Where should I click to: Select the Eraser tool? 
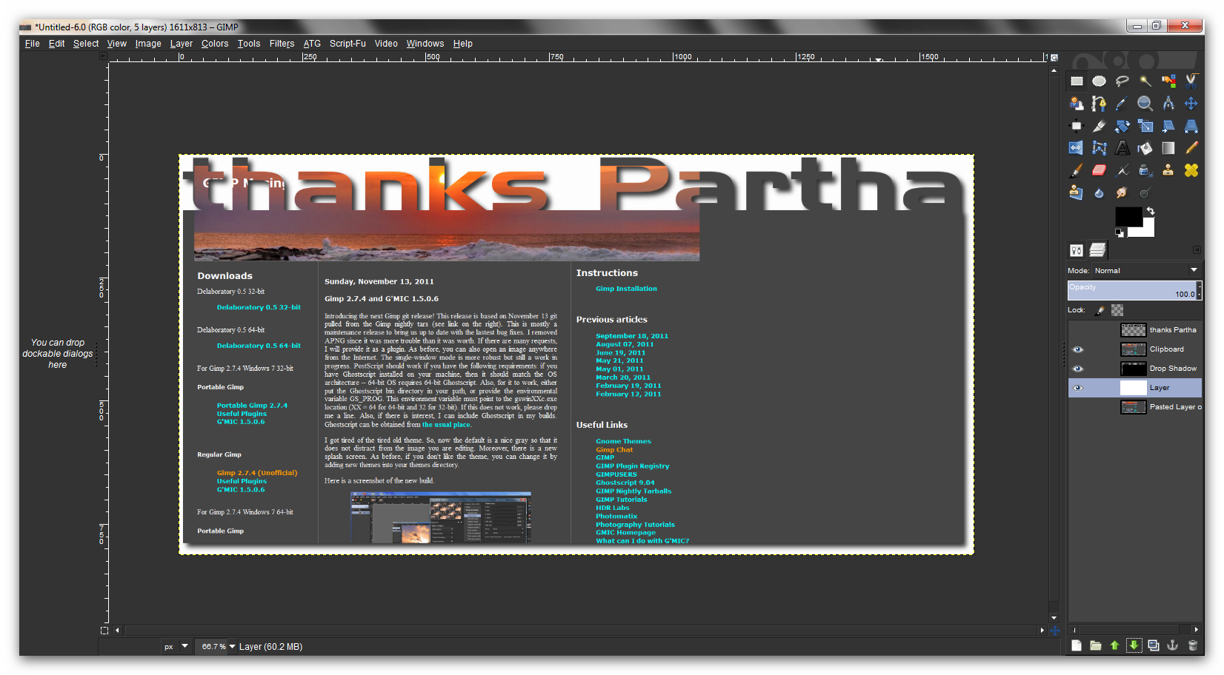coord(1100,170)
